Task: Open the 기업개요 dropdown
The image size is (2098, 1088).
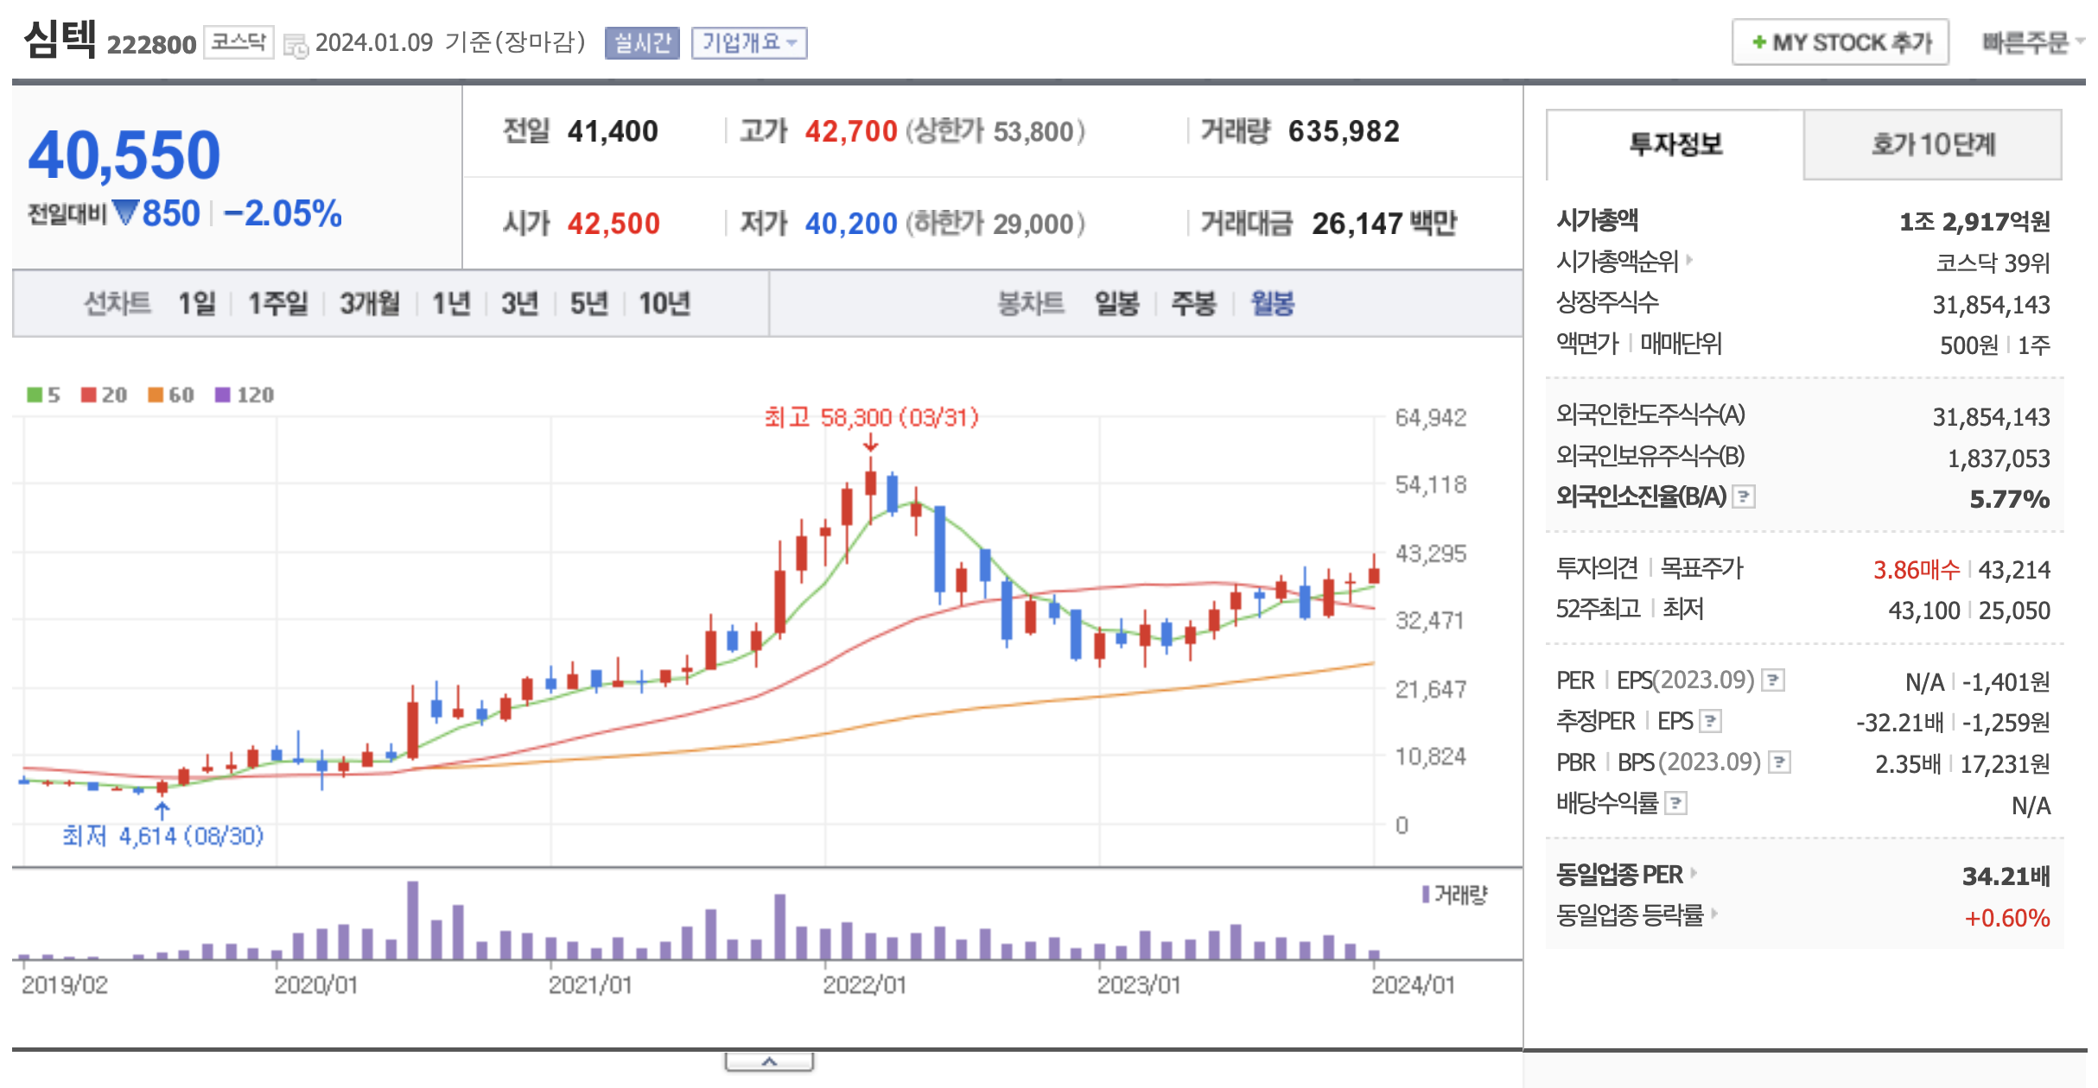Action: tap(748, 42)
